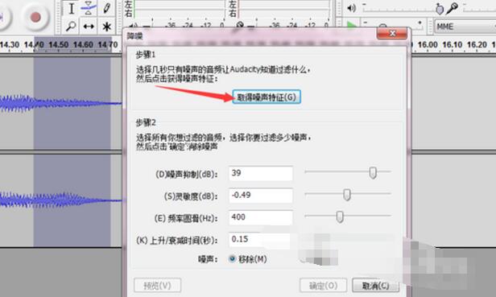Viewport: 496px width, 297px height.
Task: Click 14.60 on the timeline ruler
Action: 83,45
